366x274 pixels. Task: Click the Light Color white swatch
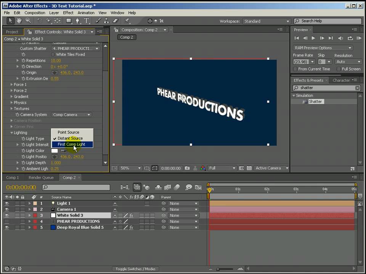tap(55, 151)
